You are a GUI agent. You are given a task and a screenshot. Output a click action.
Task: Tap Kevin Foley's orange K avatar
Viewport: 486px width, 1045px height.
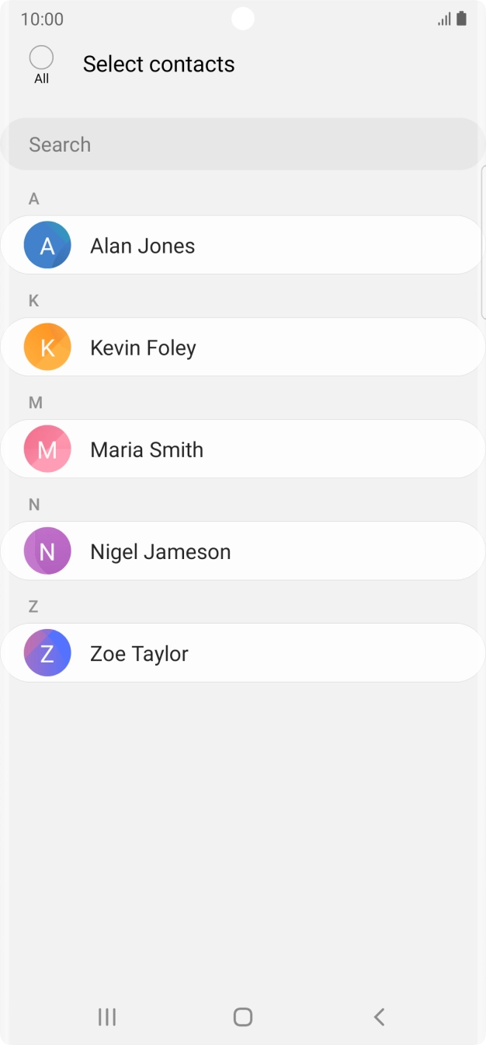[47, 348]
